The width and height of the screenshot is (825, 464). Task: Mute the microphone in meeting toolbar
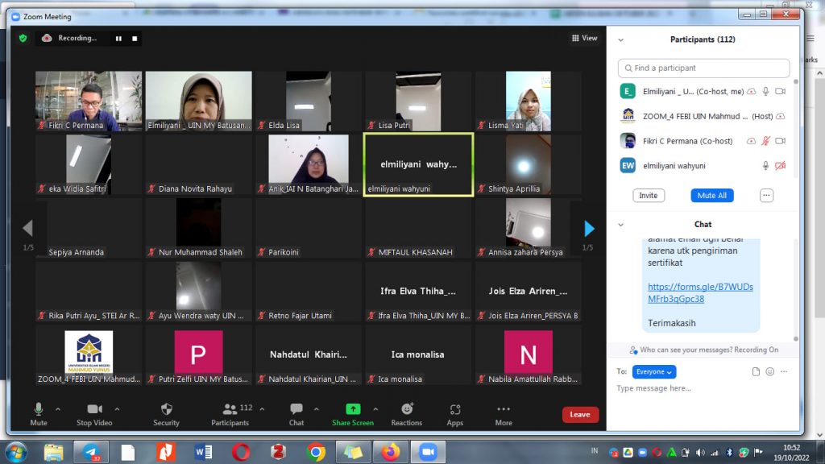click(x=38, y=409)
